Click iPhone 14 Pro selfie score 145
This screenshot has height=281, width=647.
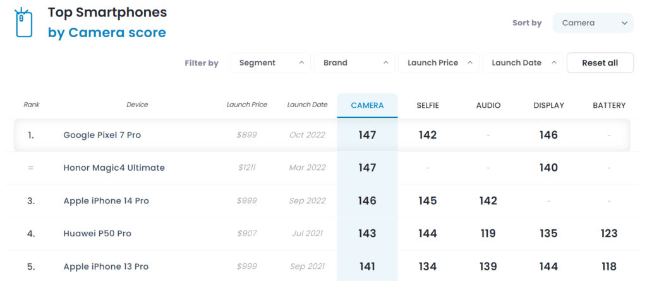428,201
